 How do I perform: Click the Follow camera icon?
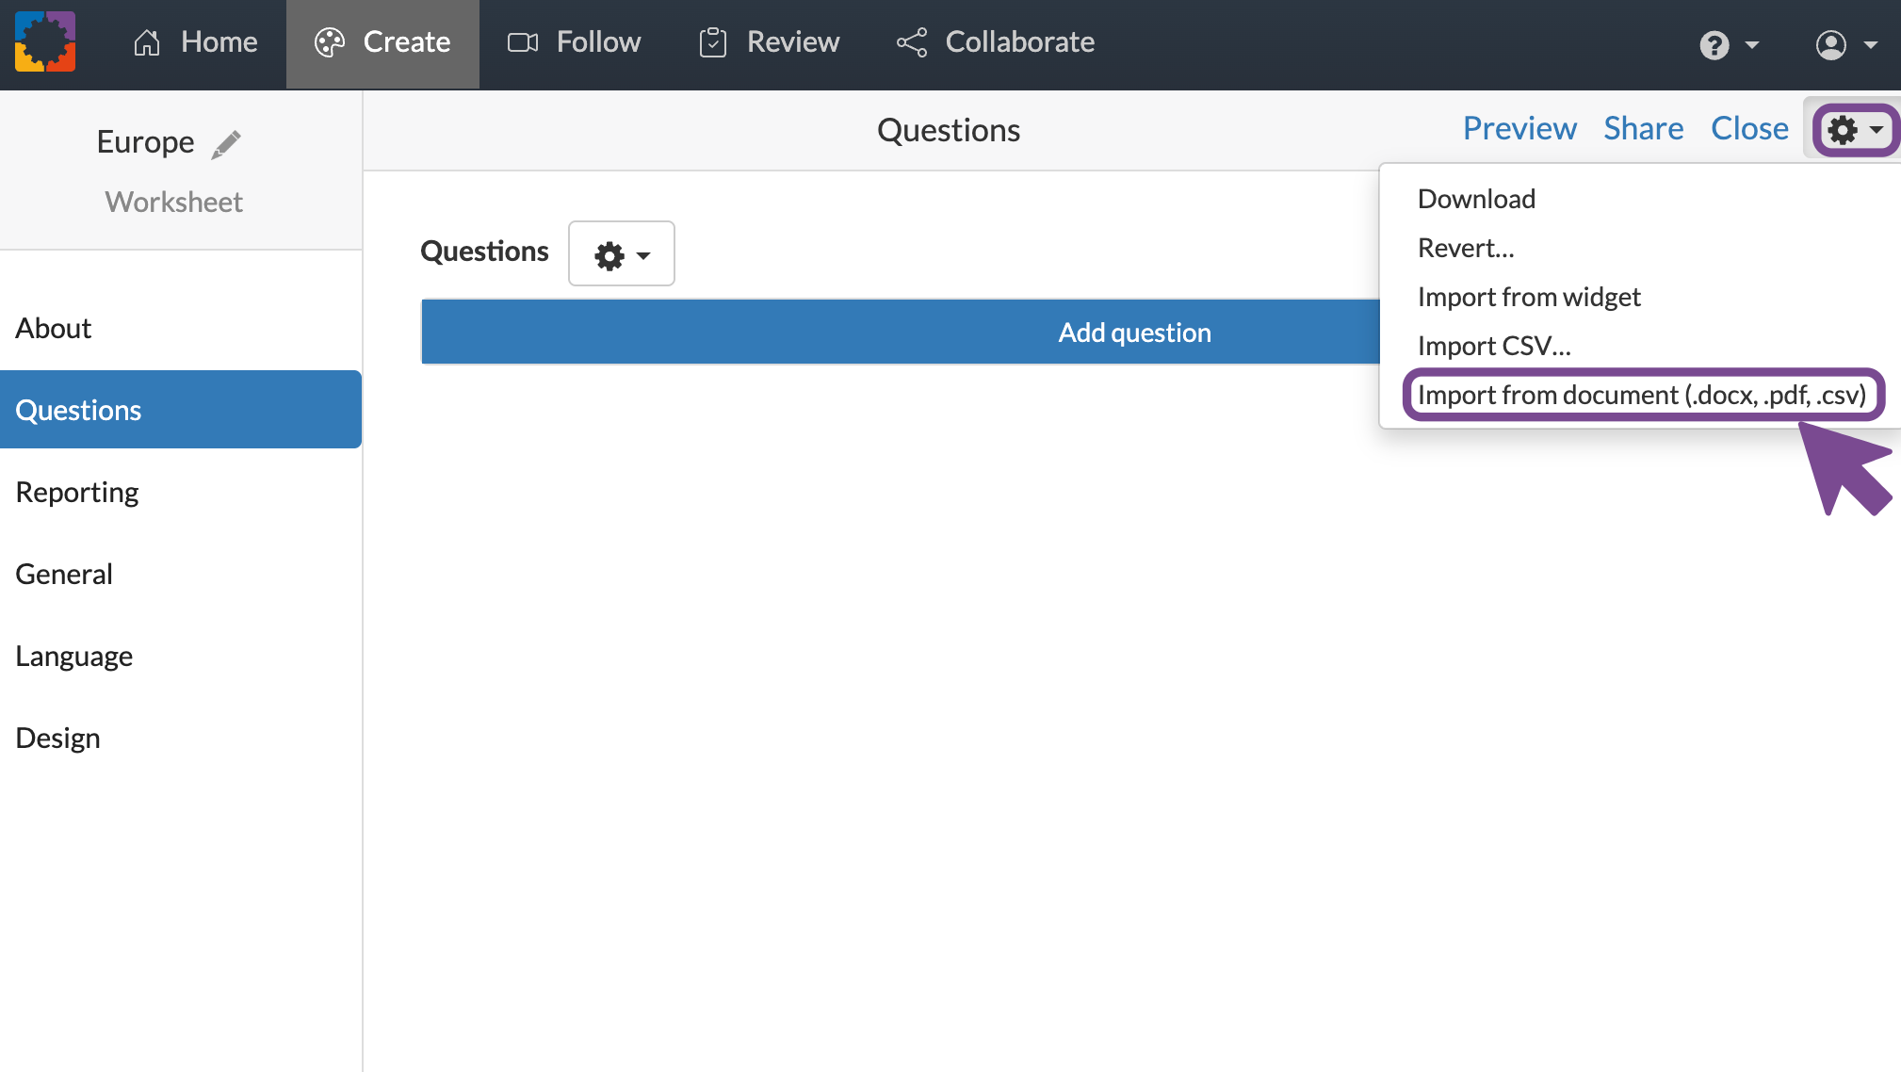(522, 41)
